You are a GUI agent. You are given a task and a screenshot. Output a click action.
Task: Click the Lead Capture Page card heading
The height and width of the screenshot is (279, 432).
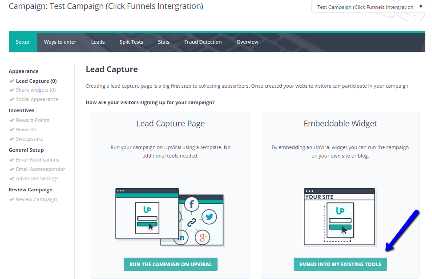coord(170,124)
